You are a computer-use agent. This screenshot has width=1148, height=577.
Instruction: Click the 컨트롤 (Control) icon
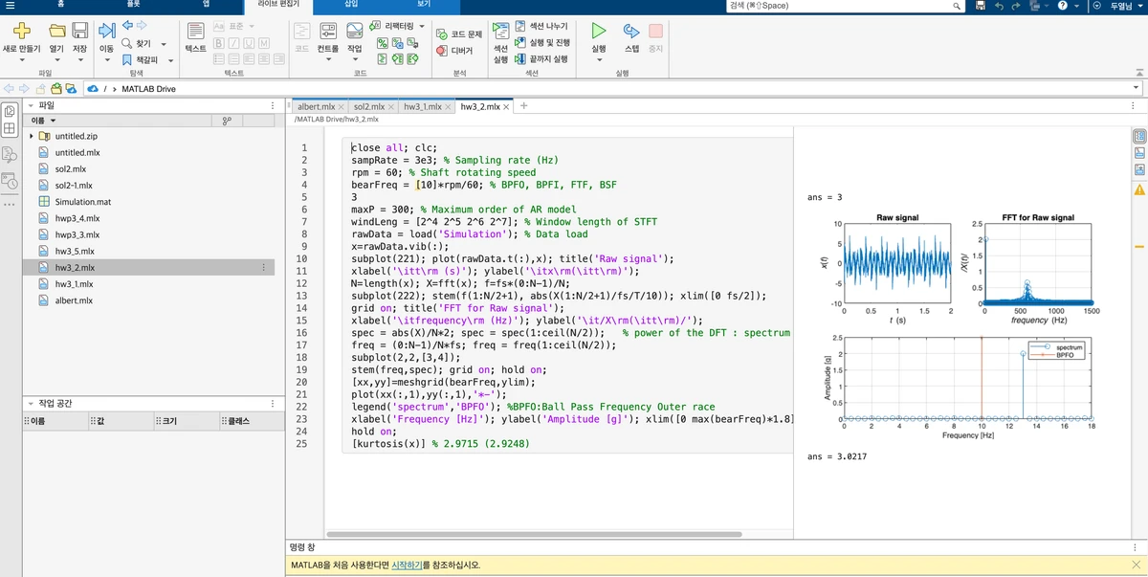coord(327,31)
